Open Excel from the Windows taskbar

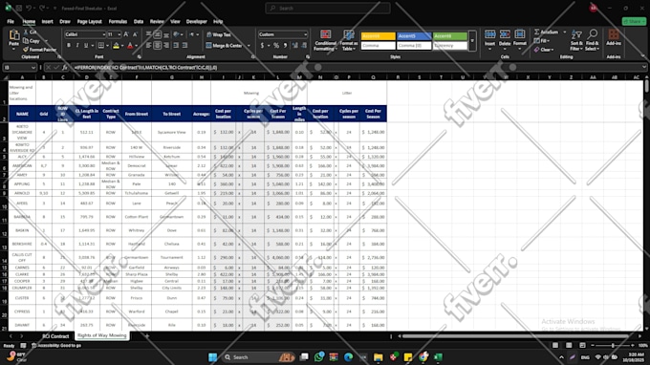[438, 357]
